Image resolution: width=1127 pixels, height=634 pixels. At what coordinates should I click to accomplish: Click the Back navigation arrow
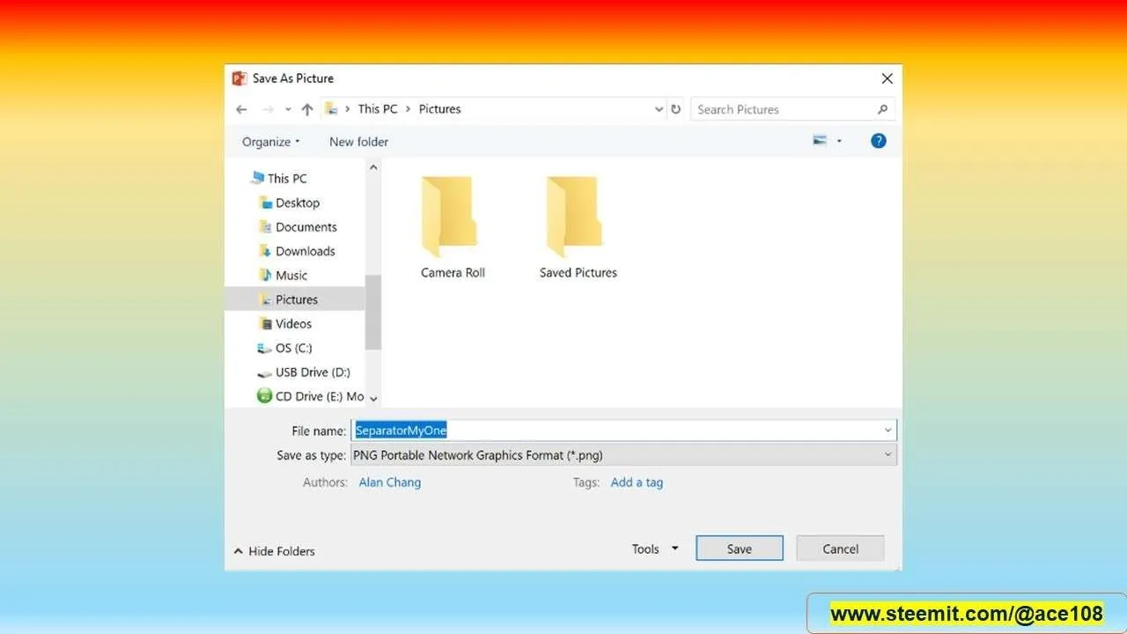pos(242,109)
